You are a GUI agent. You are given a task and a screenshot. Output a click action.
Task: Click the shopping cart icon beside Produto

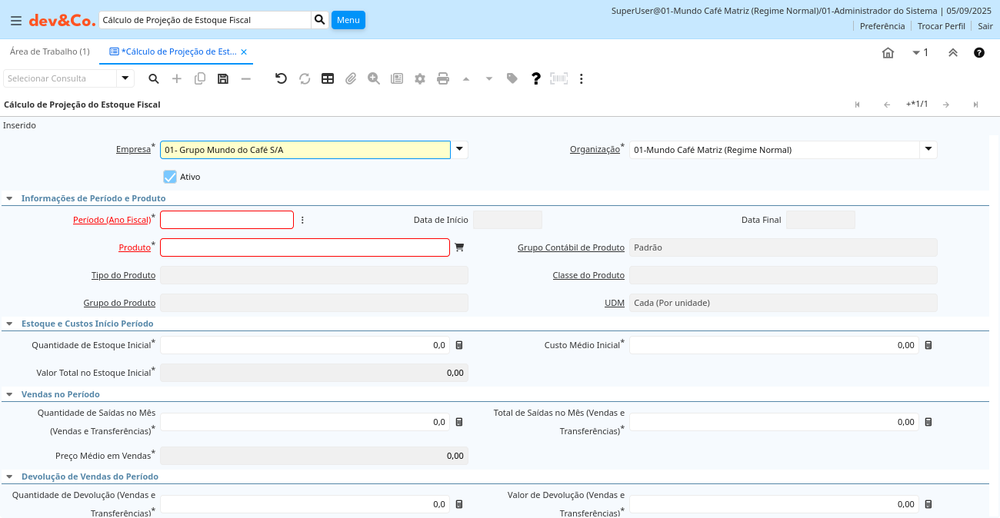[x=459, y=247]
